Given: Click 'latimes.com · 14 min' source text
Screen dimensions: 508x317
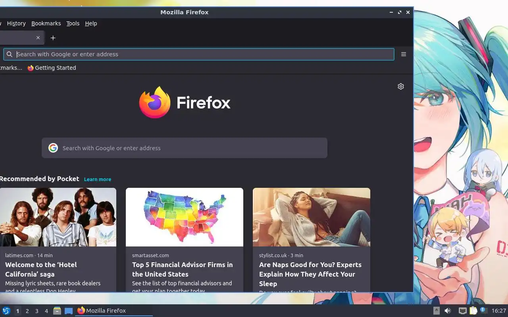Looking at the screenshot, I should [29, 255].
